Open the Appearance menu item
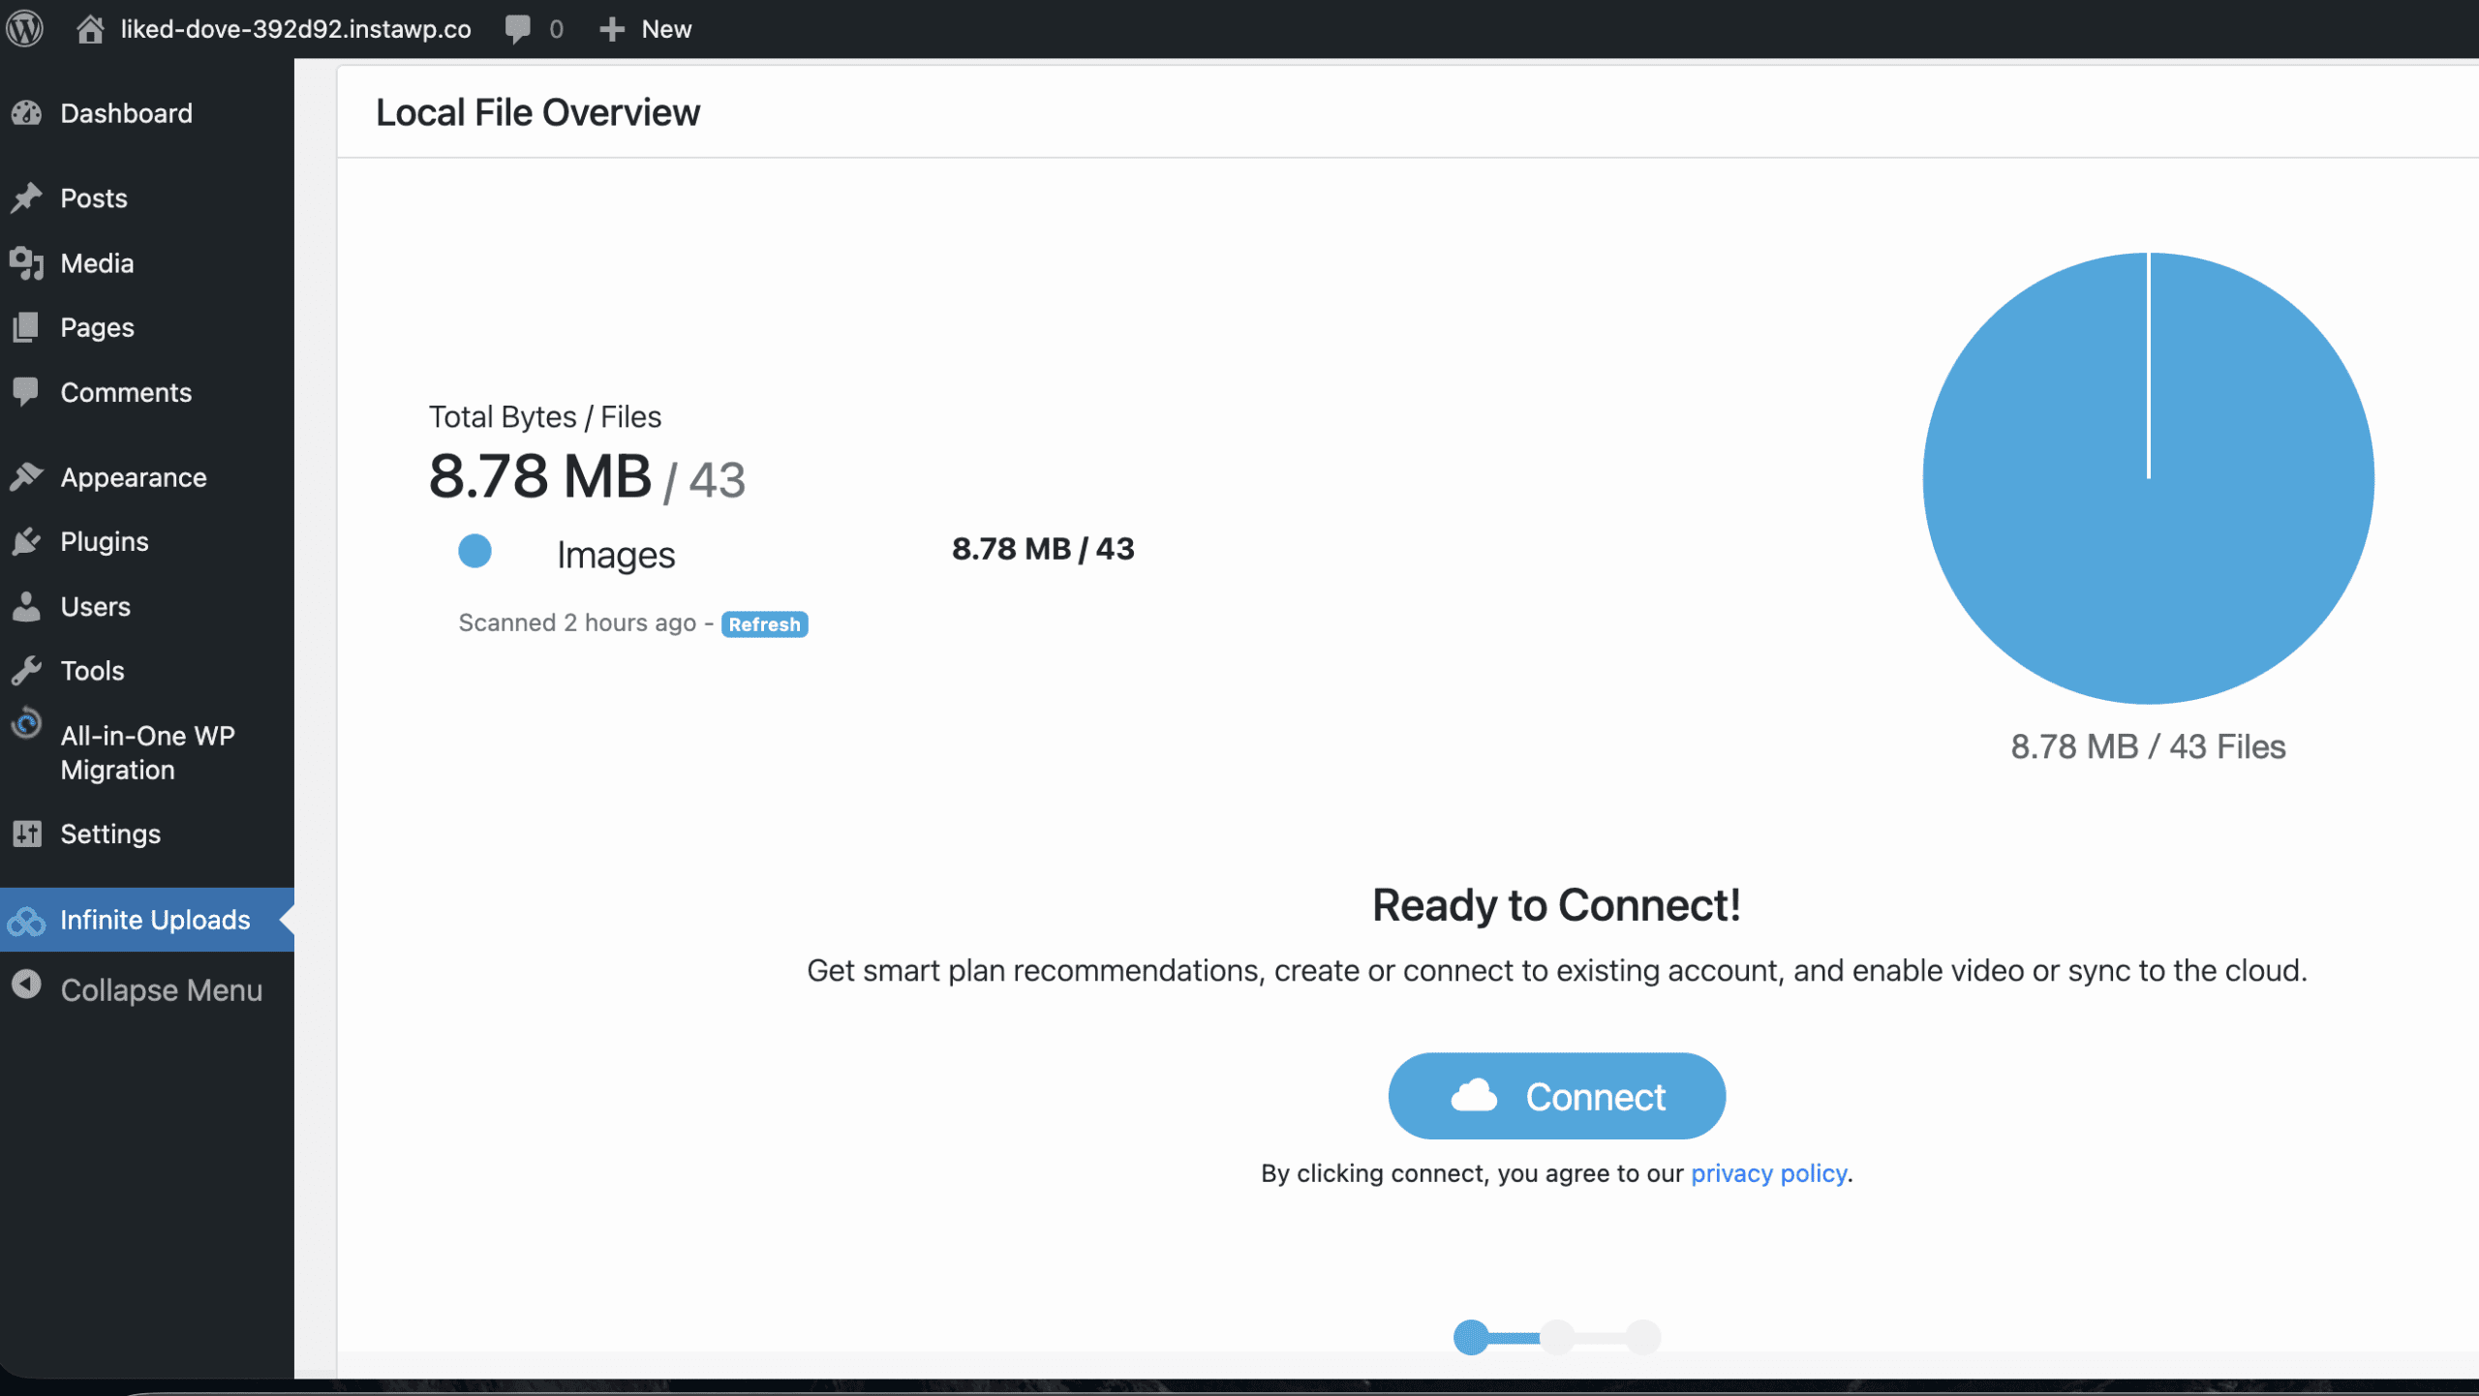Screen dimensions: 2479x1396 [133, 477]
